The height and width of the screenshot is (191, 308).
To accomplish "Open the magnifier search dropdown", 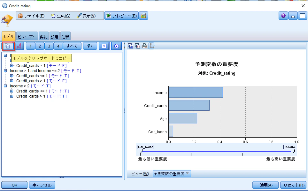I will click(90, 46).
